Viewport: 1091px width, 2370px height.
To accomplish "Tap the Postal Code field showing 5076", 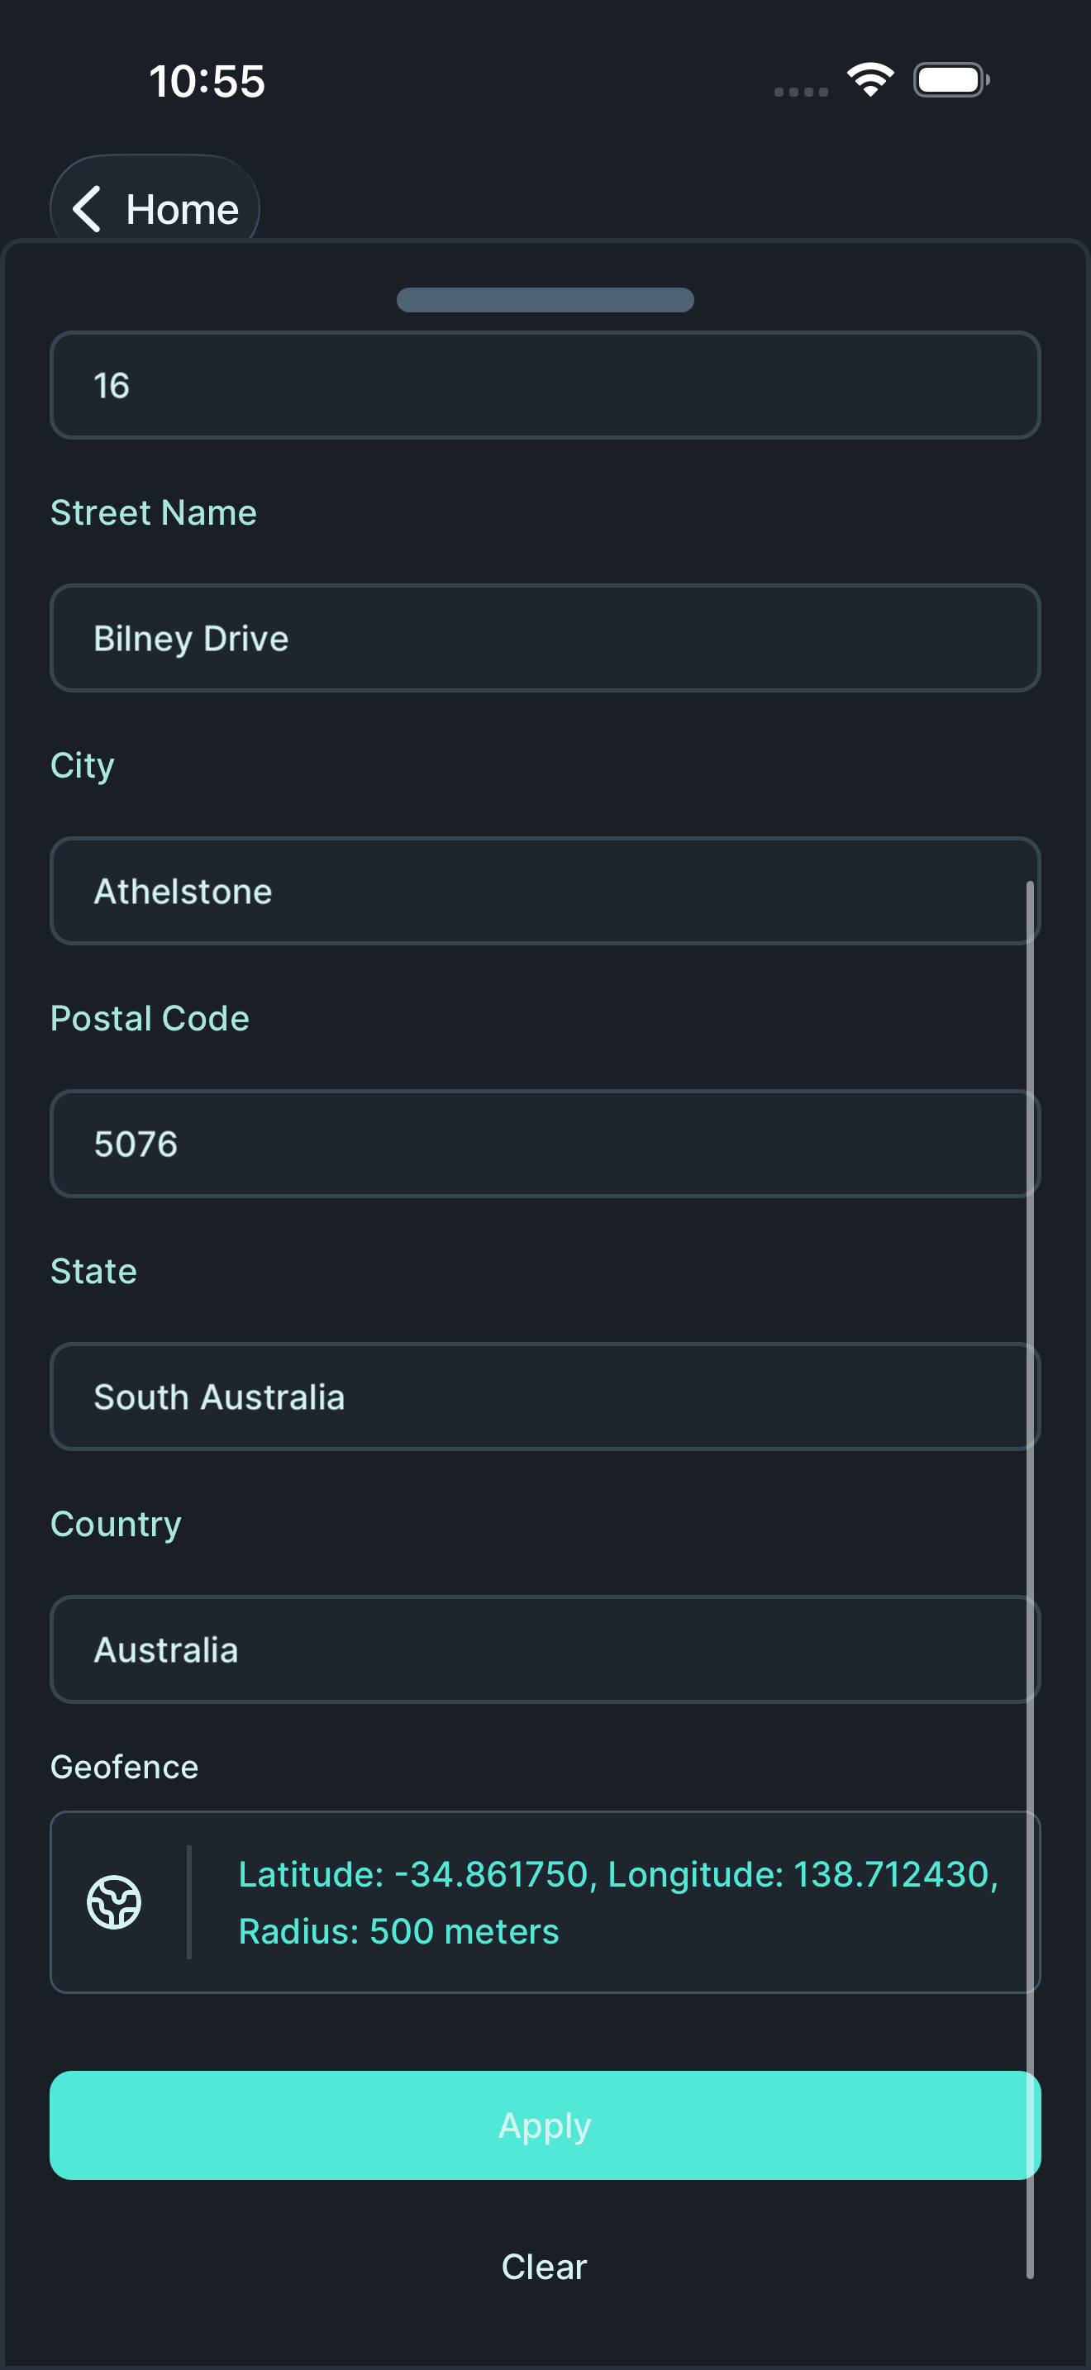I will coord(545,1144).
